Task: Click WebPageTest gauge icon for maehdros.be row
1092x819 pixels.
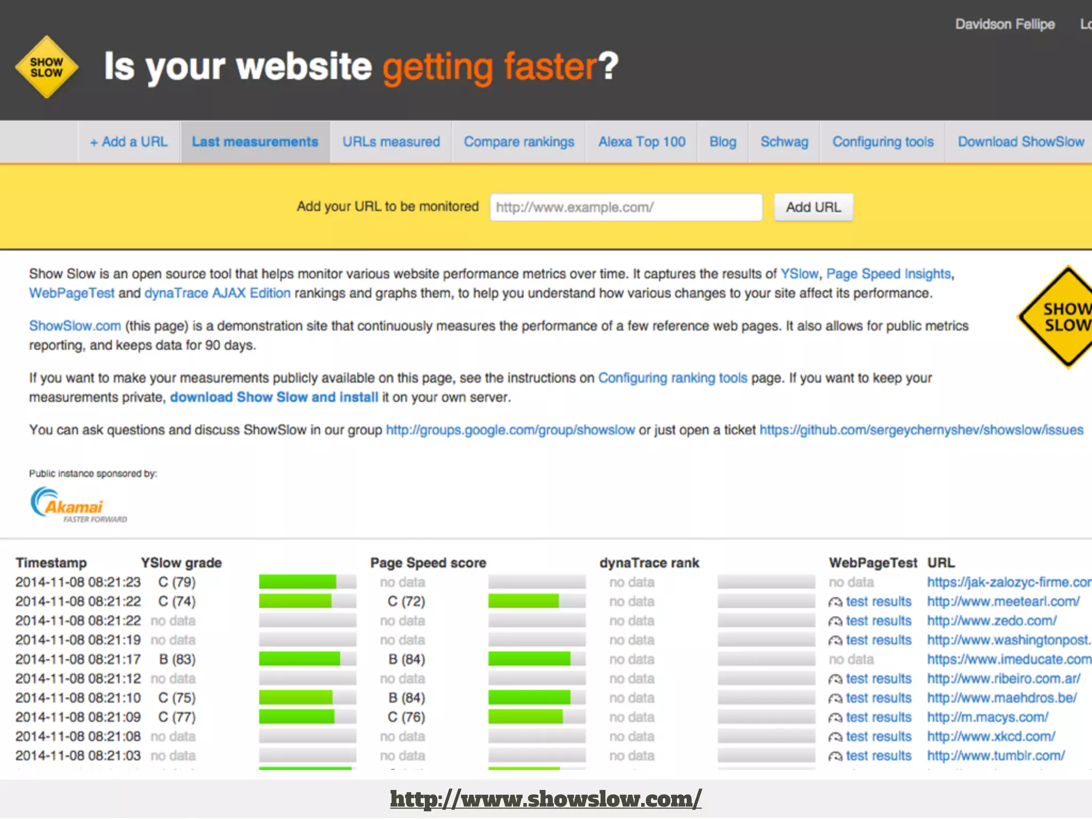Action: [835, 698]
